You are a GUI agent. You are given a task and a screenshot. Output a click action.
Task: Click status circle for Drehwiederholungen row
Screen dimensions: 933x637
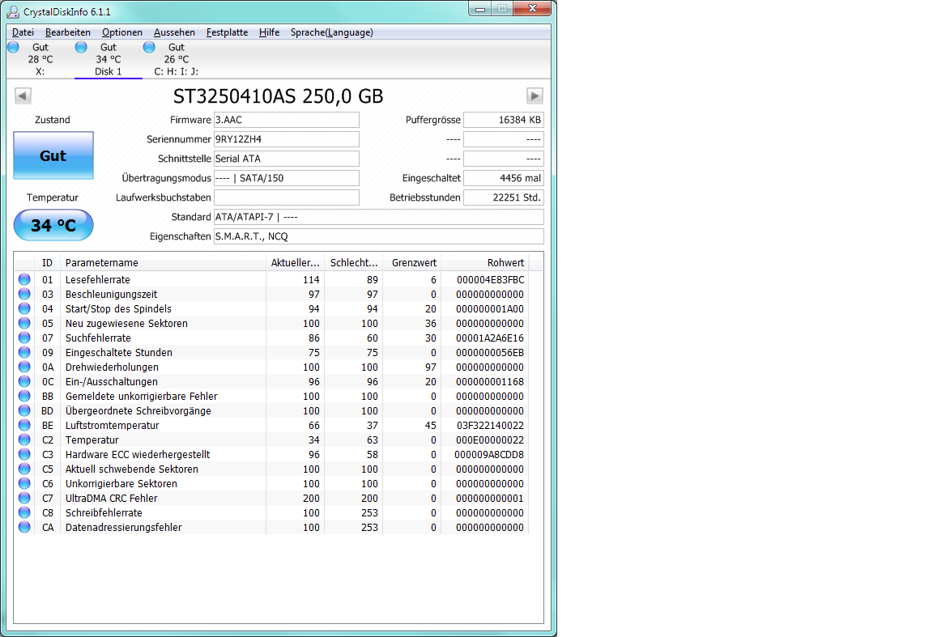(x=24, y=367)
